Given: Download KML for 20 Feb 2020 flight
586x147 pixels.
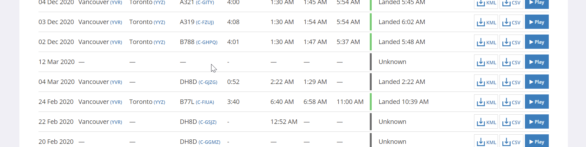Looking at the screenshot, I should pos(486,141).
